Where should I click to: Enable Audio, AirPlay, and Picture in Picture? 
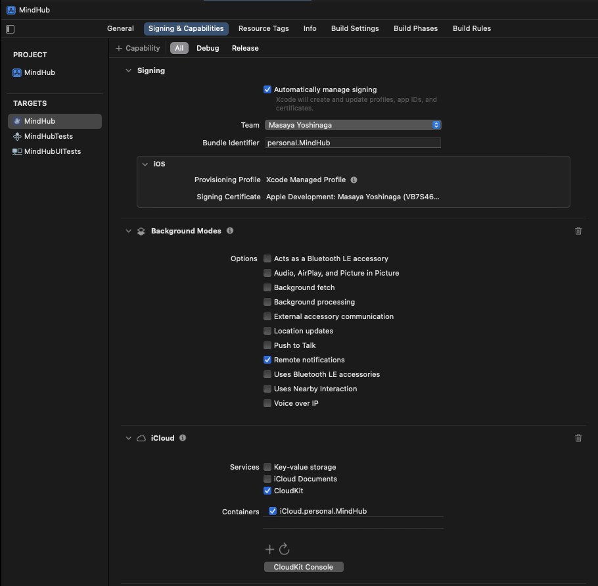click(x=267, y=274)
